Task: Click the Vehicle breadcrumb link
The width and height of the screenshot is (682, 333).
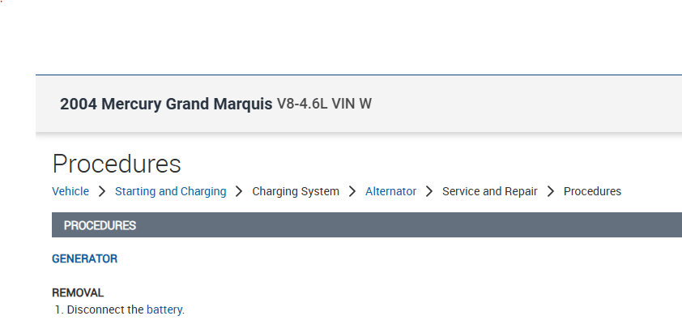Action: tap(70, 192)
